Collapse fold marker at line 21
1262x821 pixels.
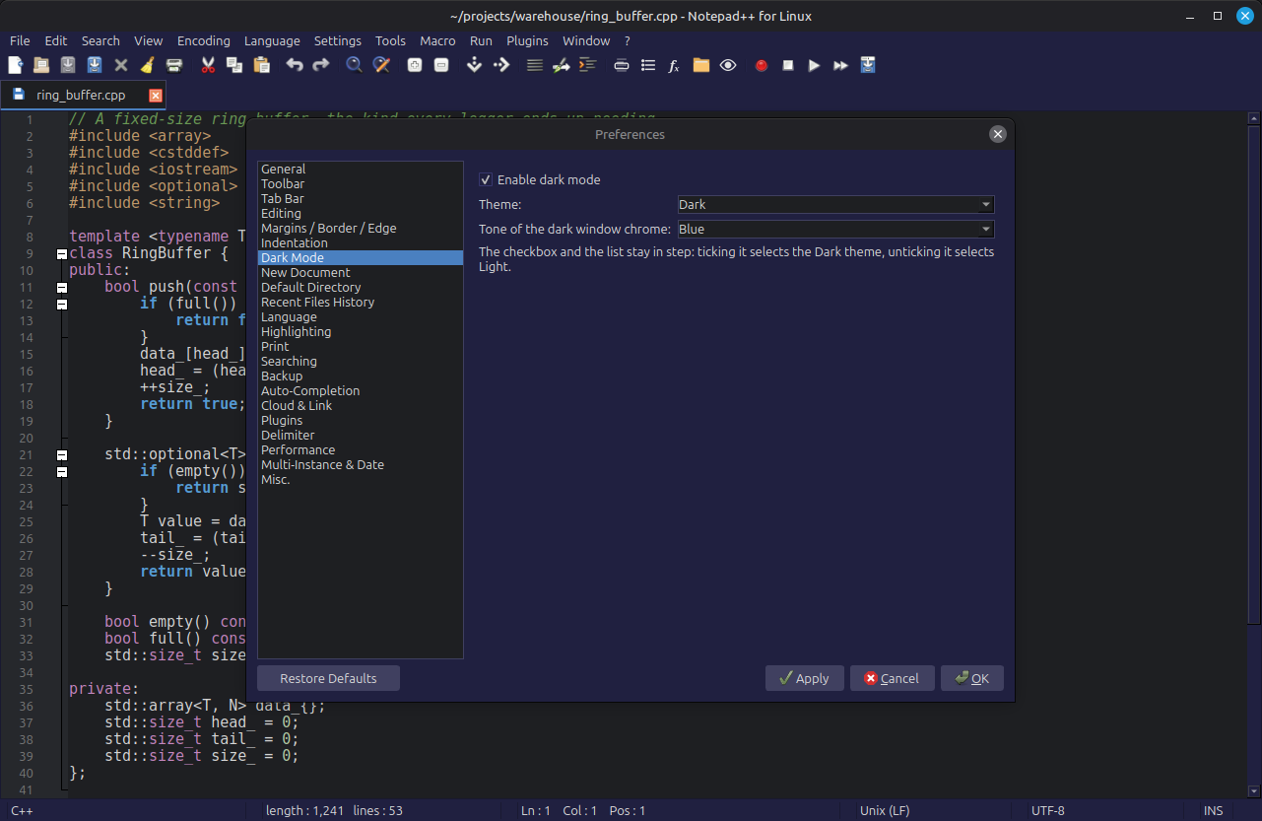[61, 455]
